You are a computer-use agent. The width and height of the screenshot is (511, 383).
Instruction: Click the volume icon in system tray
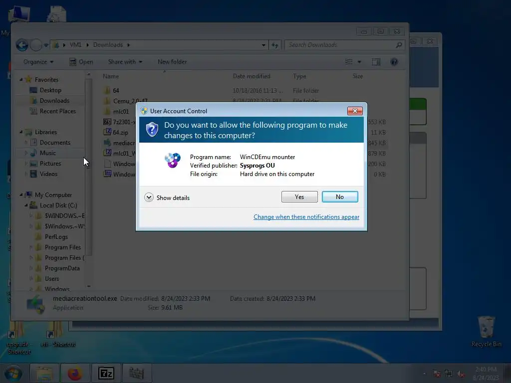coord(461,374)
